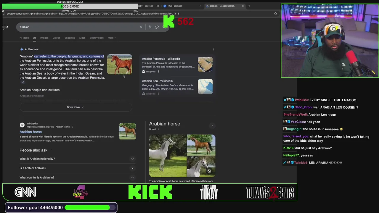The height and width of the screenshot is (213, 379).
Task: Open a new browser tab
Action: (249, 6)
